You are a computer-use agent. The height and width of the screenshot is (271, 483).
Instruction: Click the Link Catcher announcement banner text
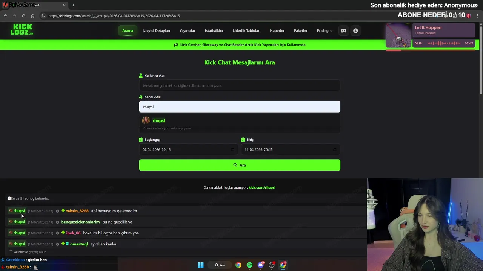tap(243, 45)
